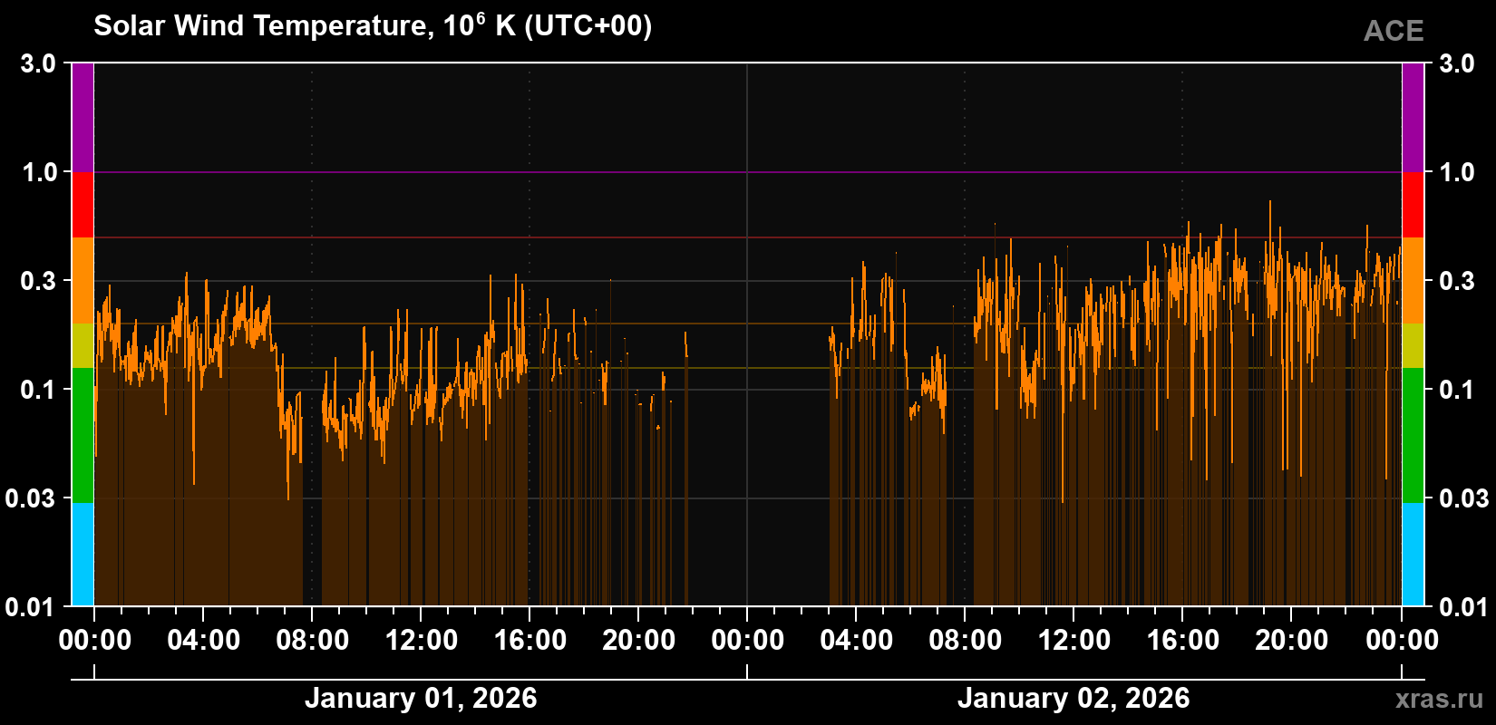Click the 20:00 time label for January 01

pyautogui.click(x=639, y=640)
